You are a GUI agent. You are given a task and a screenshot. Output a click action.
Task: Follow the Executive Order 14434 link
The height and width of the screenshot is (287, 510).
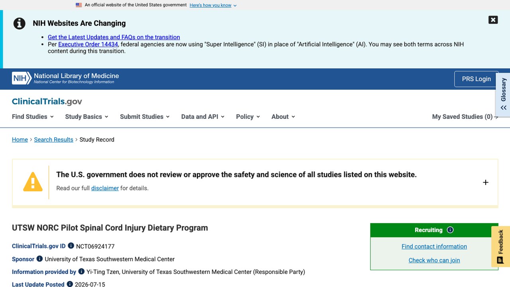click(88, 44)
